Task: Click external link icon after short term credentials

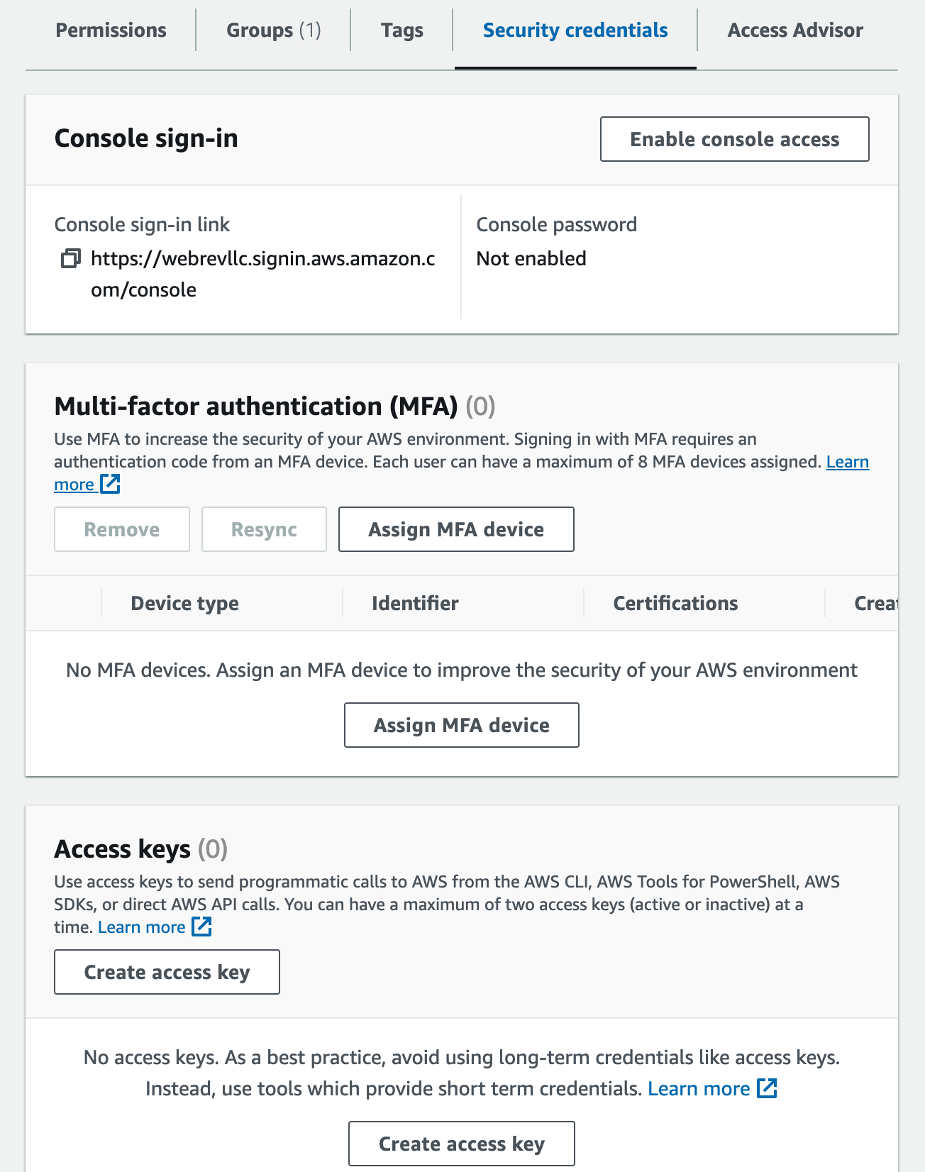Action: point(767,1088)
